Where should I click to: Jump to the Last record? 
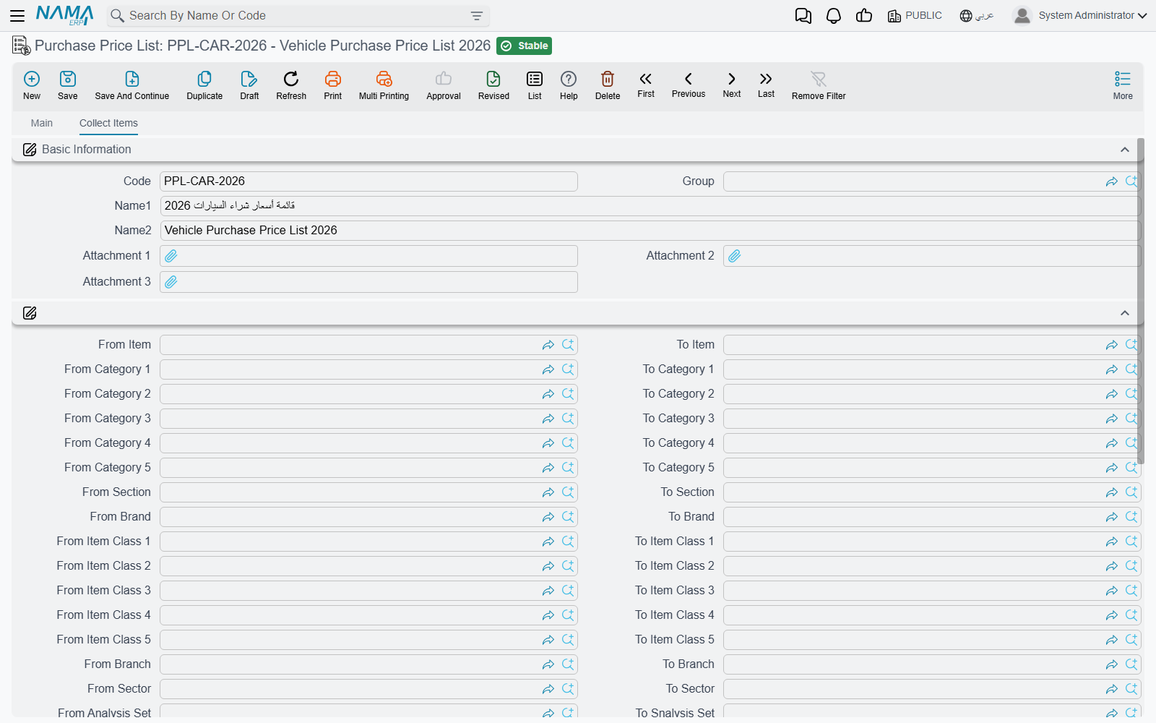point(766,85)
